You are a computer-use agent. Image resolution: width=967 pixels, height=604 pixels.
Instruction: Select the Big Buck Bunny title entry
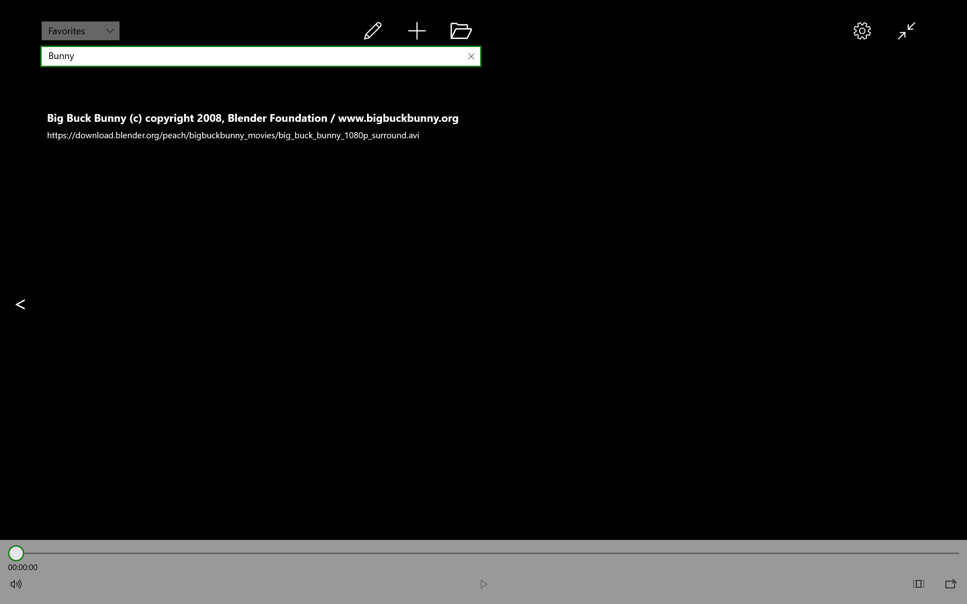click(x=252, y=118)
